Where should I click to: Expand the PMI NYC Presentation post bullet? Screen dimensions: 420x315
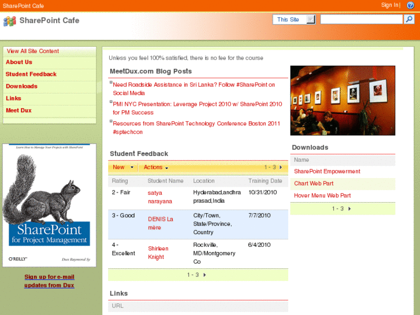[111, 102]
